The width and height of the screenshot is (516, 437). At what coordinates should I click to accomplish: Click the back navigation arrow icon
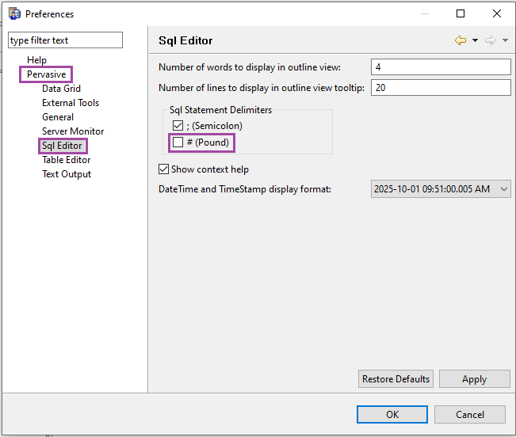tap(461, 40)
